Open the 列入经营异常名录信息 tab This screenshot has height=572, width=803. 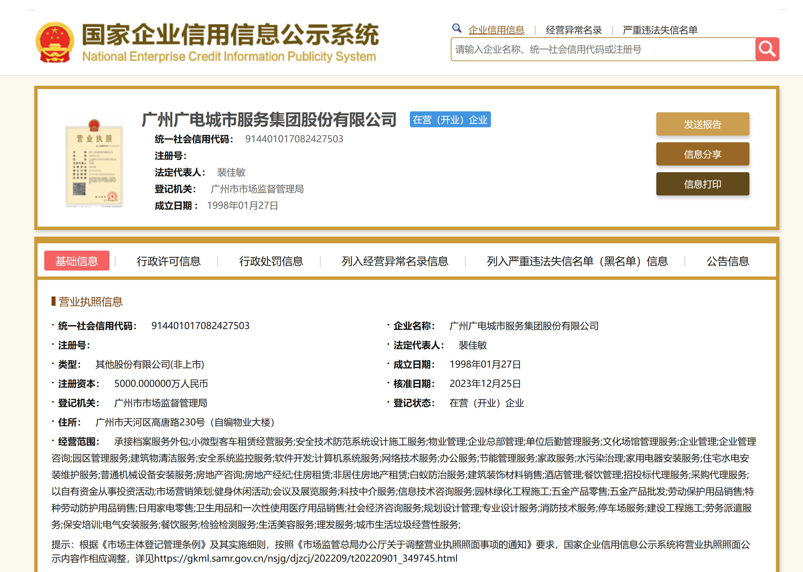pos(395,261)
